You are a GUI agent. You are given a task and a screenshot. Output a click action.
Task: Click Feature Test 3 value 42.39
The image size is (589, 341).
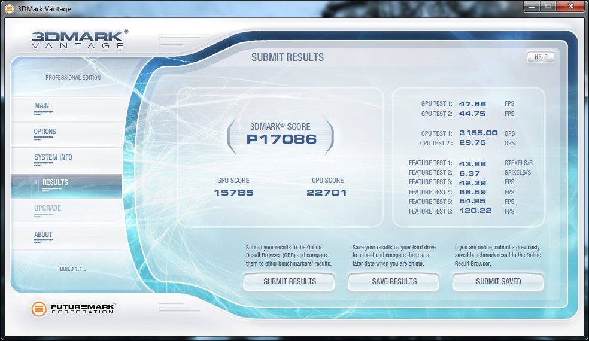[x=472, y=183]
